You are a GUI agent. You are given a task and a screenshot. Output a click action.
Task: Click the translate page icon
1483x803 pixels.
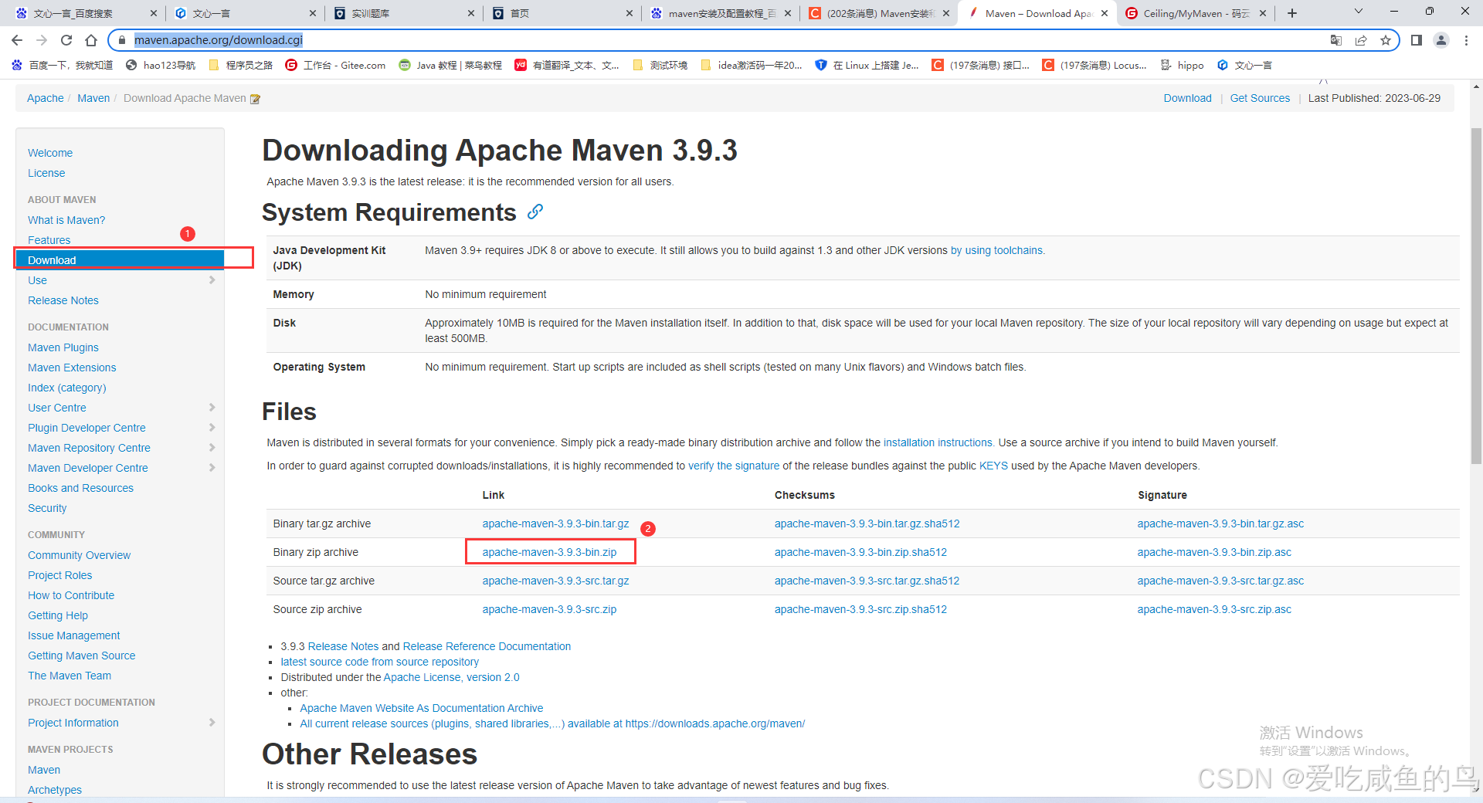point(1336,40)
